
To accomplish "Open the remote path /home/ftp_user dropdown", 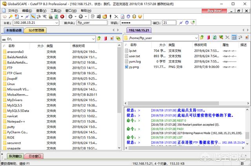I will tap(196, 38).
